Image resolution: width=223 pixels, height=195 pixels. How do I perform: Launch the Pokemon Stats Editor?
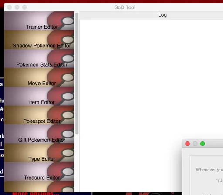39,58
